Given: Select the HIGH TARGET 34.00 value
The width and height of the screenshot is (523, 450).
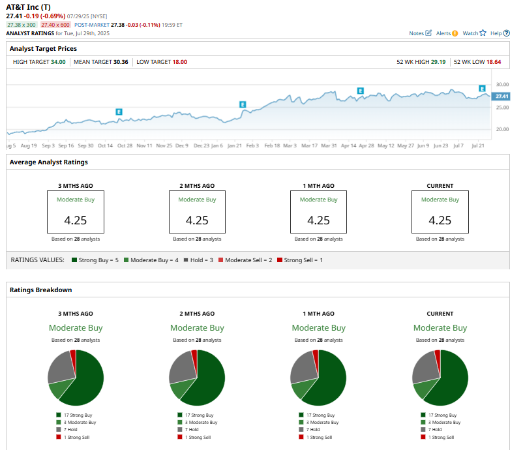Looking at the screenshot, I should click(58, 62).
